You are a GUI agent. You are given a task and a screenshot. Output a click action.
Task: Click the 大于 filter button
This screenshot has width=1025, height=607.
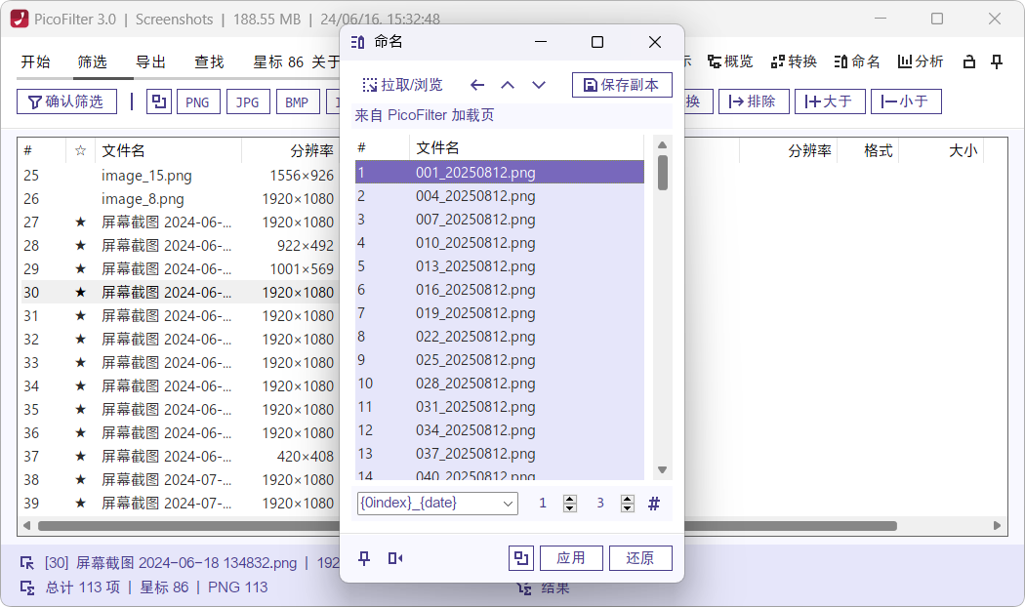pos(830,101)
